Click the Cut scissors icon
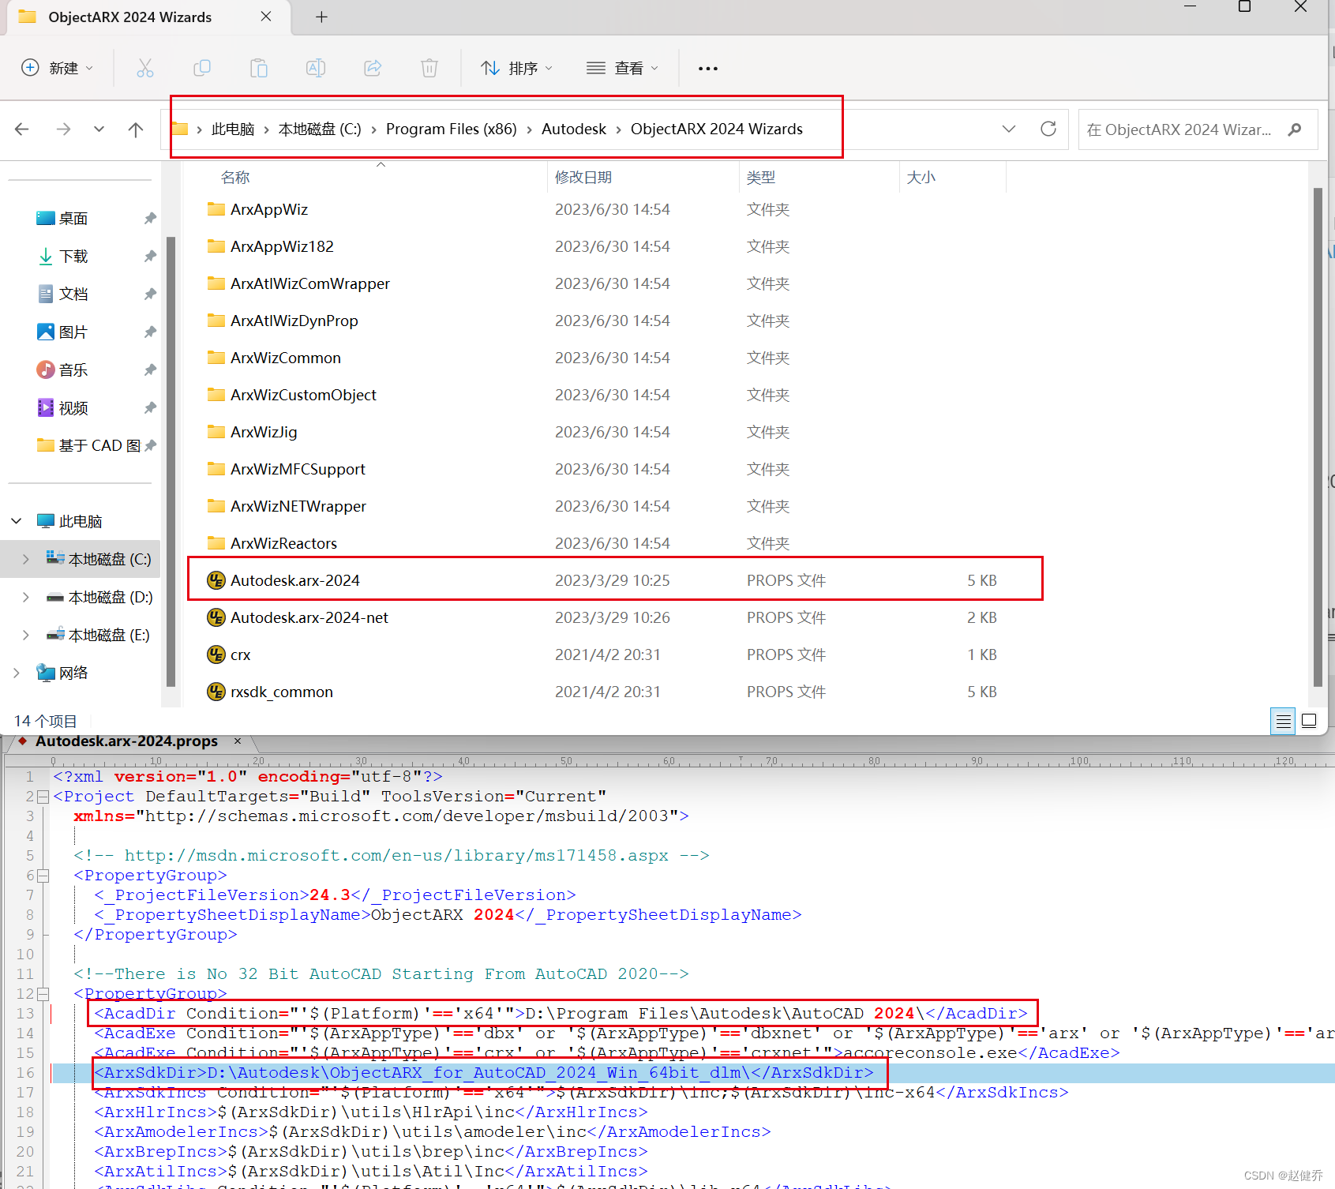 [145, 68]
